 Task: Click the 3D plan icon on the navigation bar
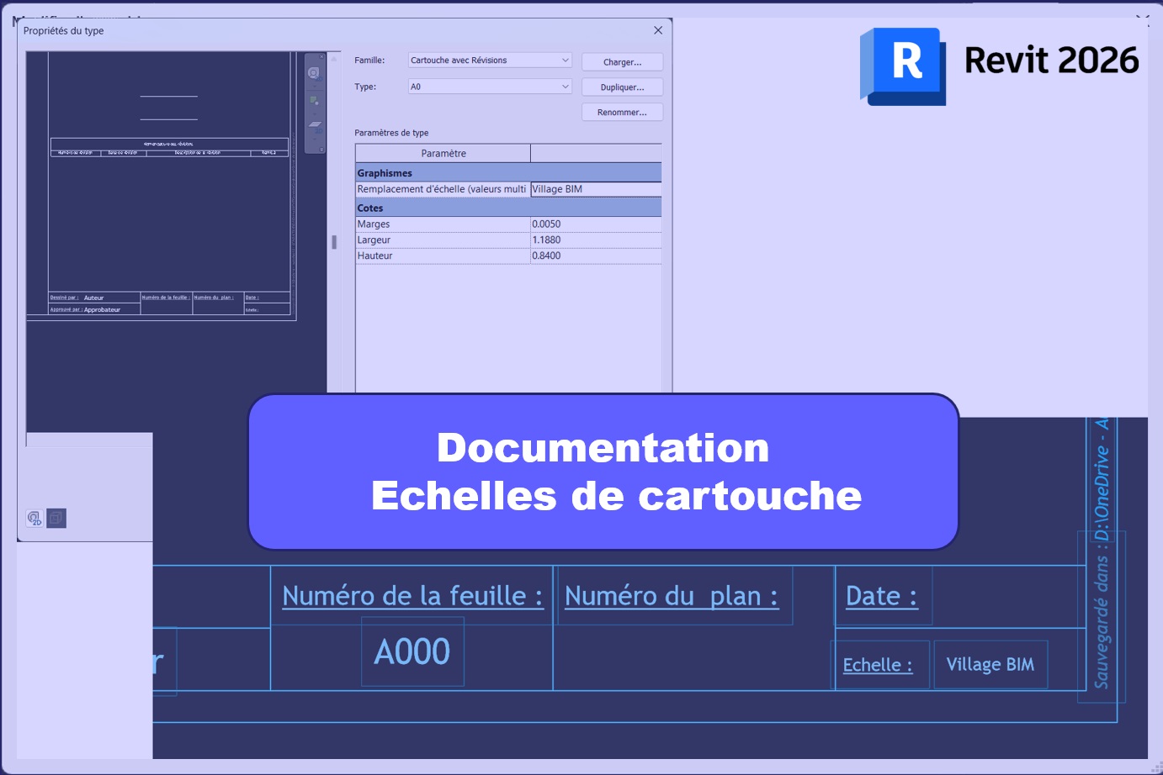pos(314,125)
